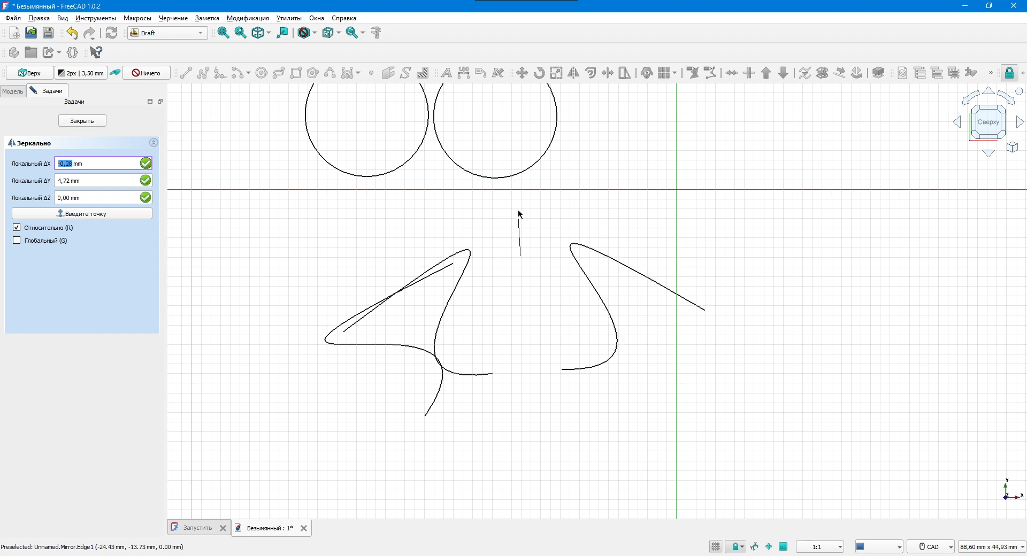Image resolution: width=1027 pixels, height=556 pixels.
Task: Open the 1:1 annotation scale dropdown
Action: point(820,547)
